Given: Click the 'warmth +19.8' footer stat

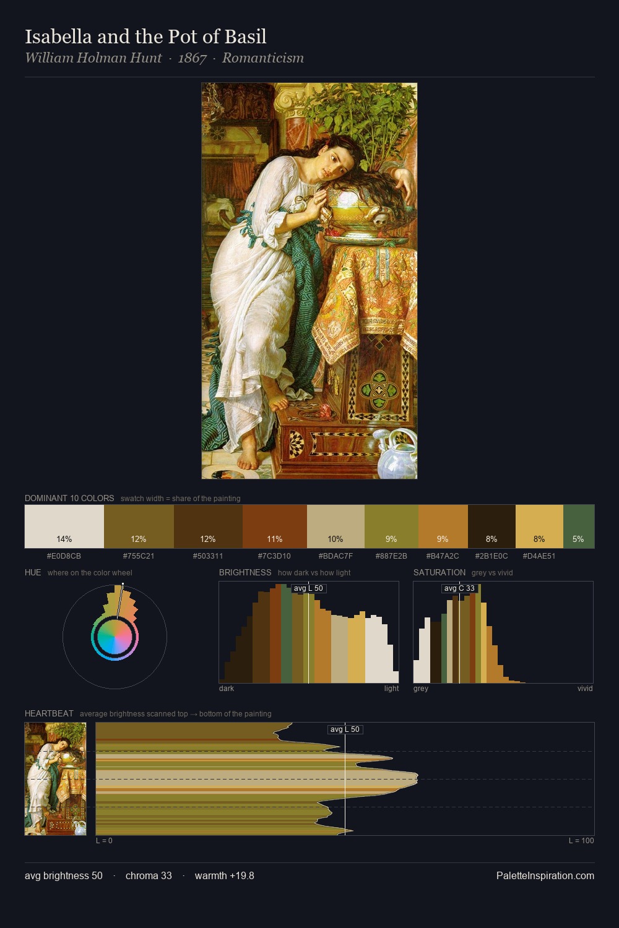Looking at the screenshot, I should pos(225,875).
